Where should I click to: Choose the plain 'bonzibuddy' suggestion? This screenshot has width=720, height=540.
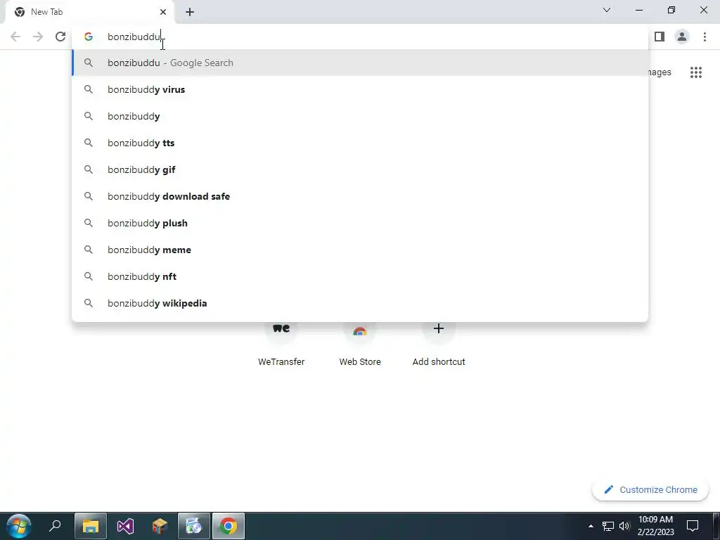pos(360,116)
